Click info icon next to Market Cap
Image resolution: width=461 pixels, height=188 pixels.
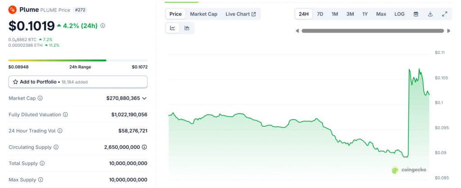(x=40, y=98)
